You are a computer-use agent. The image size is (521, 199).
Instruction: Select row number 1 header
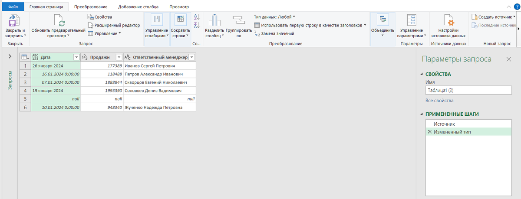coord(25,66)
